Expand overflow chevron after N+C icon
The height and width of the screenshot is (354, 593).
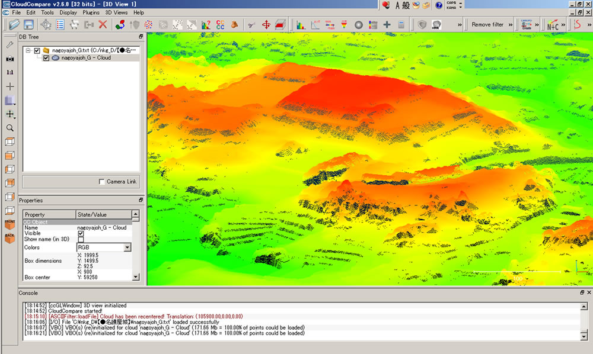563,25
